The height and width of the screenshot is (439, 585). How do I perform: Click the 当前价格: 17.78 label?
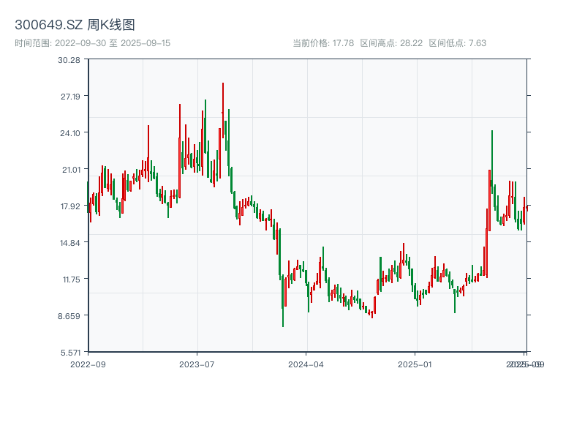tap(323, 43)
